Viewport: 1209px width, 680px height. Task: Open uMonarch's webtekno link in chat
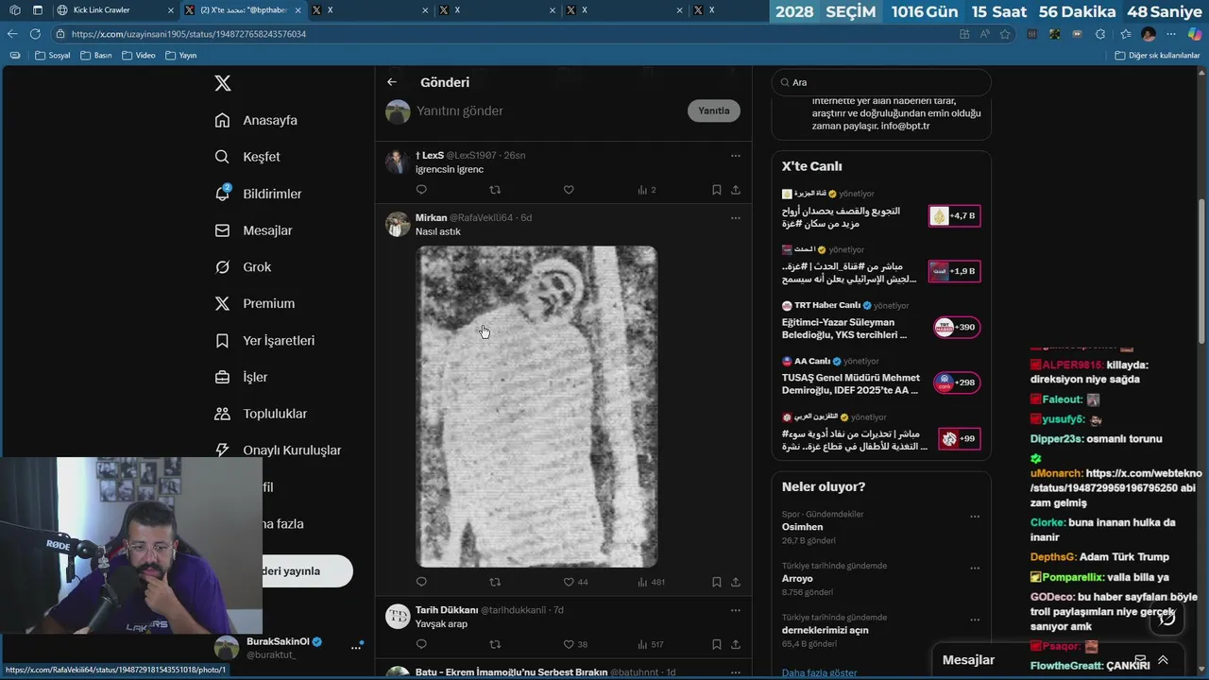[x=1116, y=481]
